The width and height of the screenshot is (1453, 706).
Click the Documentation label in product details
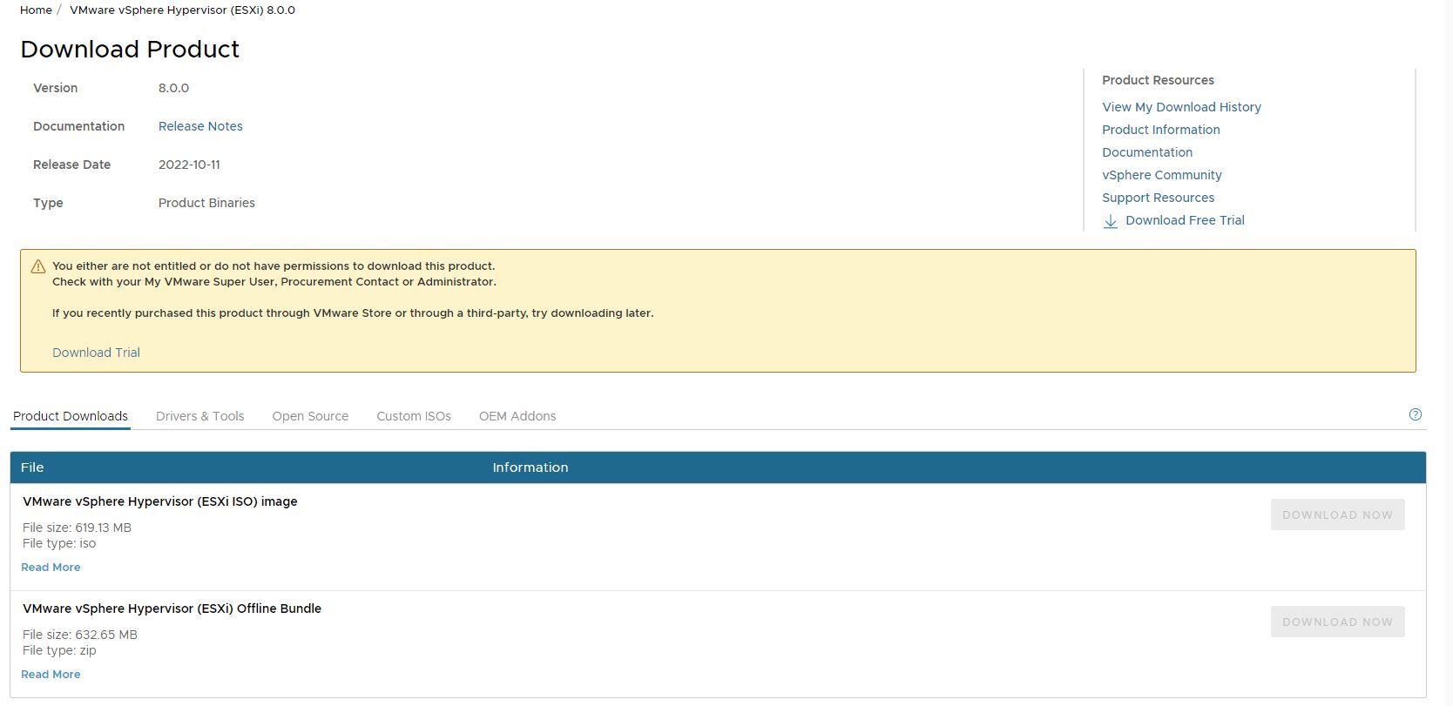click(78, 126)
